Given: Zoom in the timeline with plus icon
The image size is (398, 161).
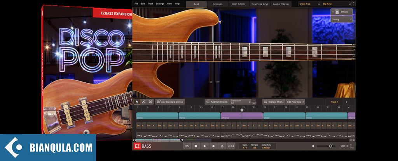Looking at the screenshot, I should [x=354, y=140].
